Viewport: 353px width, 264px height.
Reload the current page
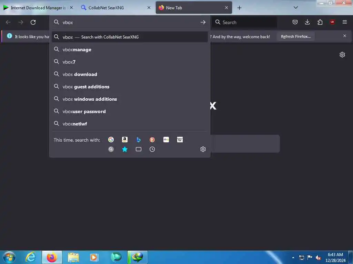pyautogui.click(x=33, y=22)
